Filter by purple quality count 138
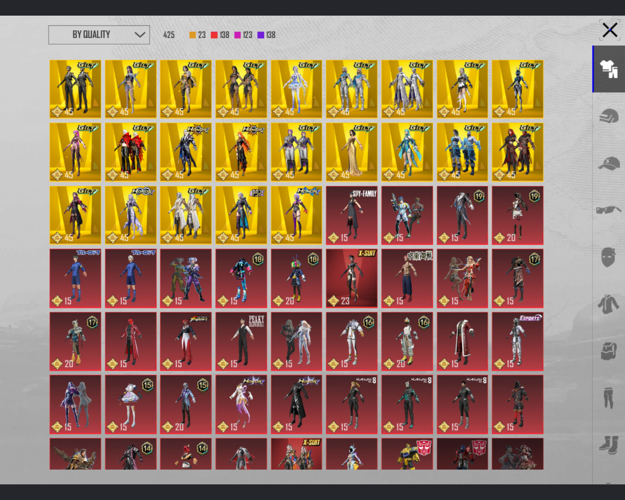This screenshot has height=500, width=625. point(266,35)
